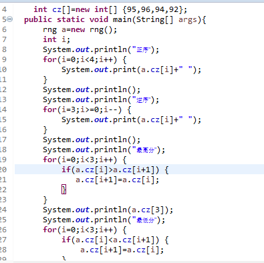Click the "逆序" string literal
Screen dimensions: 264x263
tap(142, 99)
